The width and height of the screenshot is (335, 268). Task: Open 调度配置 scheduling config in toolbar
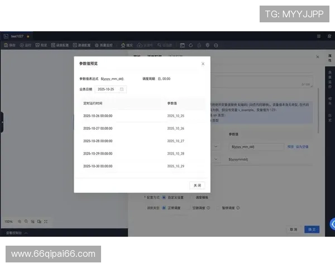(x=60, y=45)
